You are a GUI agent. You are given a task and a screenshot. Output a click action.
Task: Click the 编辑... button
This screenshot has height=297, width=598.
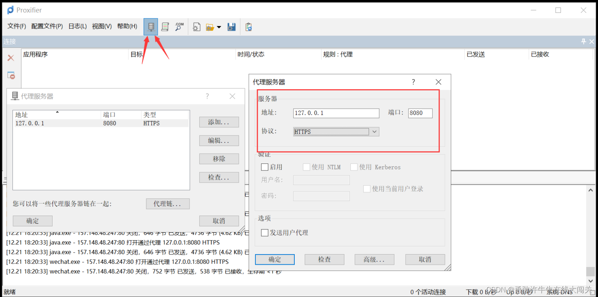(x=219, y=141)
